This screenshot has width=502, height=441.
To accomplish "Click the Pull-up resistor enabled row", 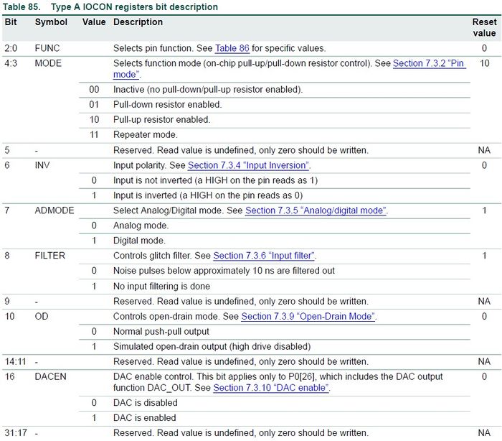I will [275, 120].
